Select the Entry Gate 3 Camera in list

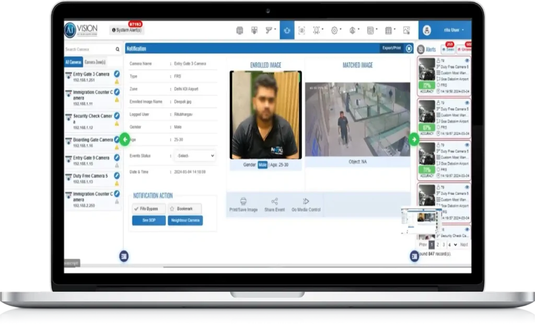(x=92, y=74)
